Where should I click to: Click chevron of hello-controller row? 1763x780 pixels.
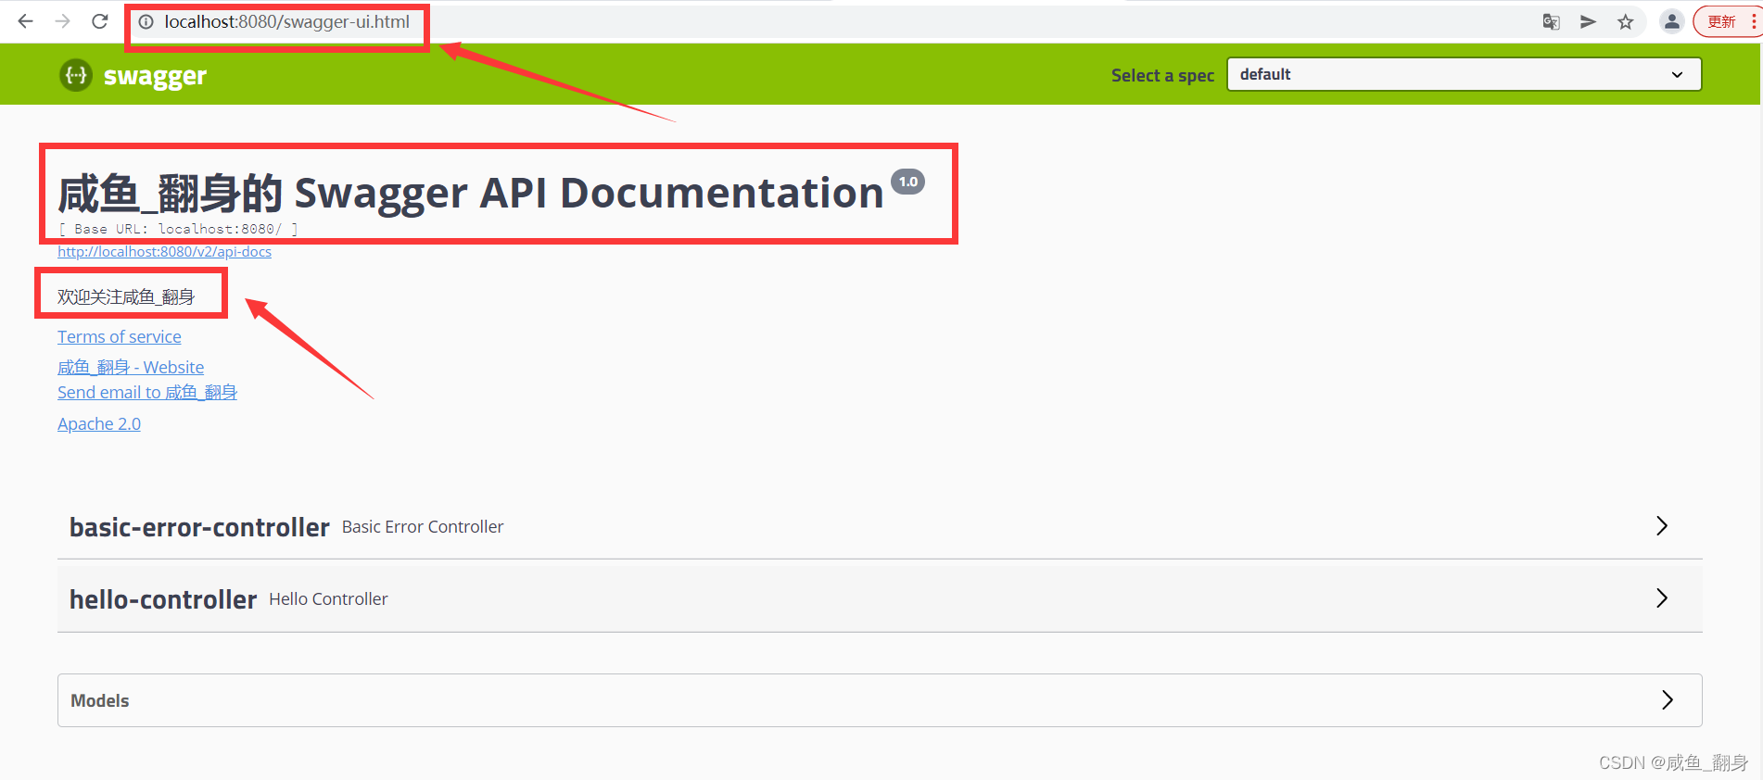[1662, 598]
